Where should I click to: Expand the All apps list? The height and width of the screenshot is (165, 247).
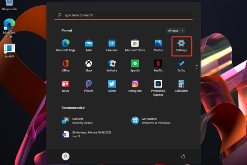176,31
